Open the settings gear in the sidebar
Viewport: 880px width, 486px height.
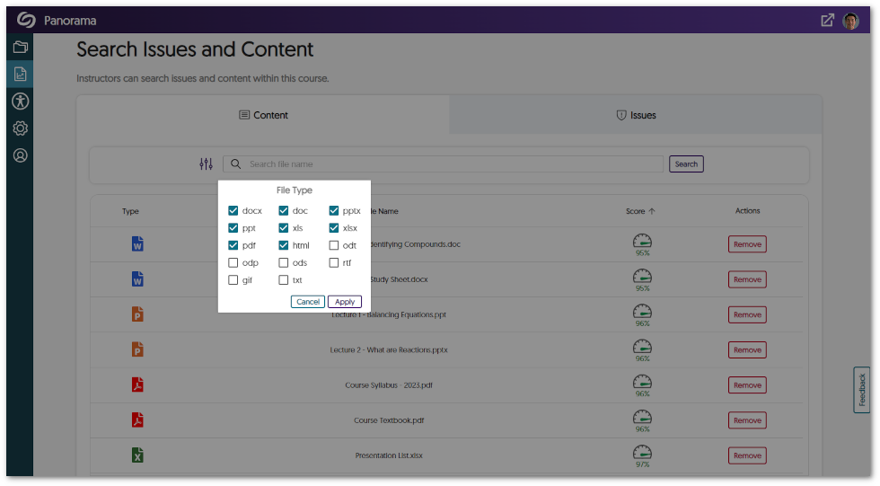pos(20,128)
